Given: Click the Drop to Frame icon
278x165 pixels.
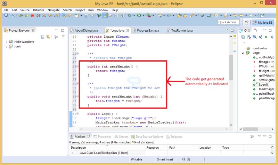Looking at the screenshot, I should [64, 15].
